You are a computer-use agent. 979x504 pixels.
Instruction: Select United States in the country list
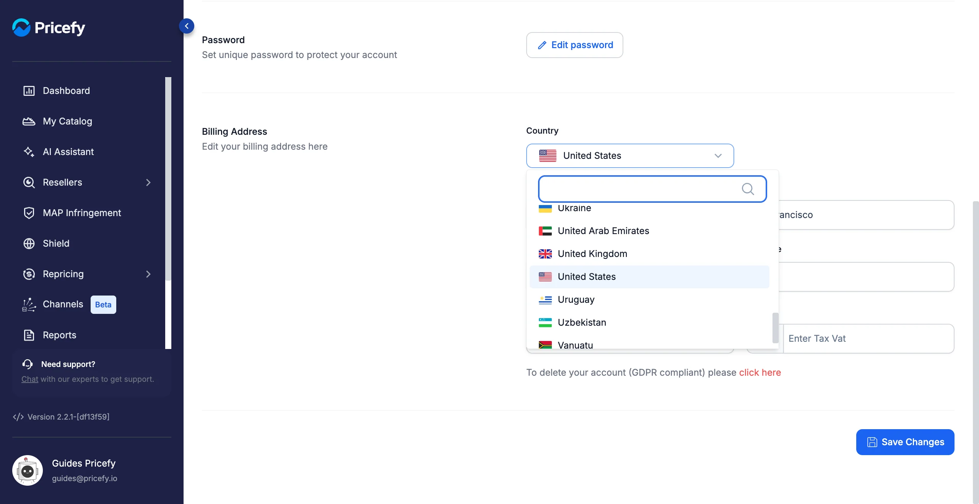click(x=649, y=277)
